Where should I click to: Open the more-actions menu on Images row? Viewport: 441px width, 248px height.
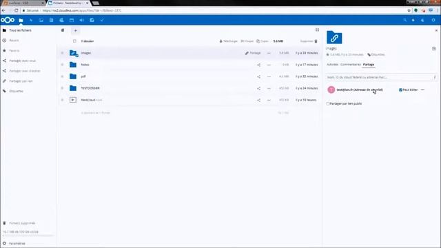tap(269, 53)
